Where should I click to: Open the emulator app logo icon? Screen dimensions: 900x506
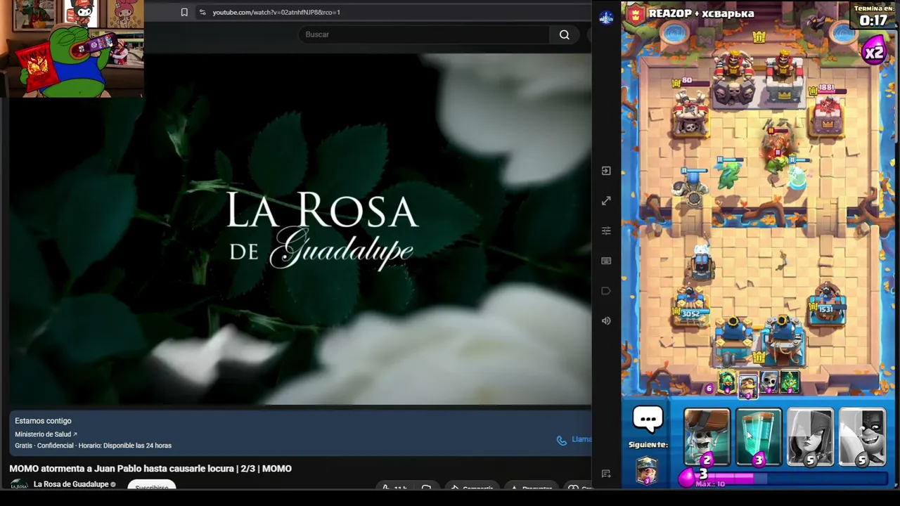point(606,18)
